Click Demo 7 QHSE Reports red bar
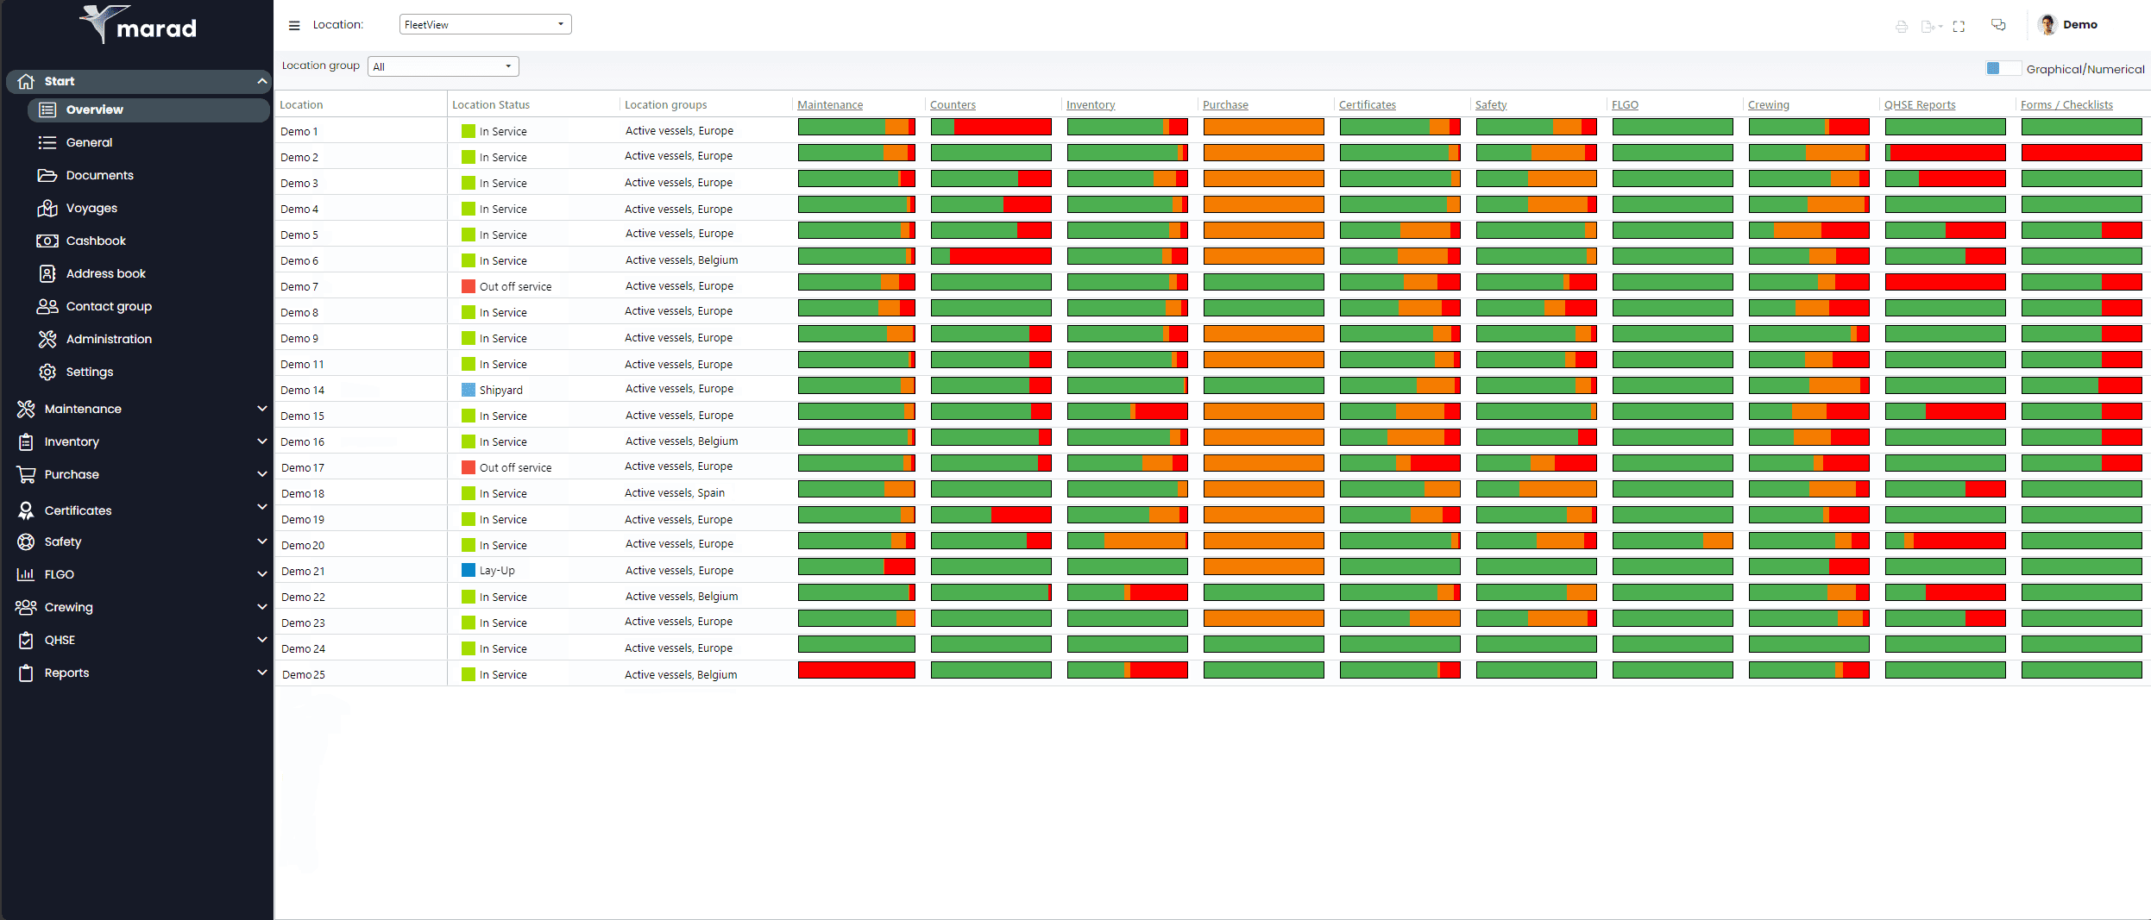 [1945, 282]
